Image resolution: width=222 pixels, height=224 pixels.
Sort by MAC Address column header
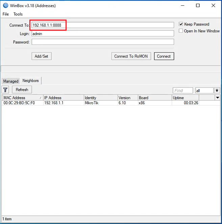(x=23, y=98)
